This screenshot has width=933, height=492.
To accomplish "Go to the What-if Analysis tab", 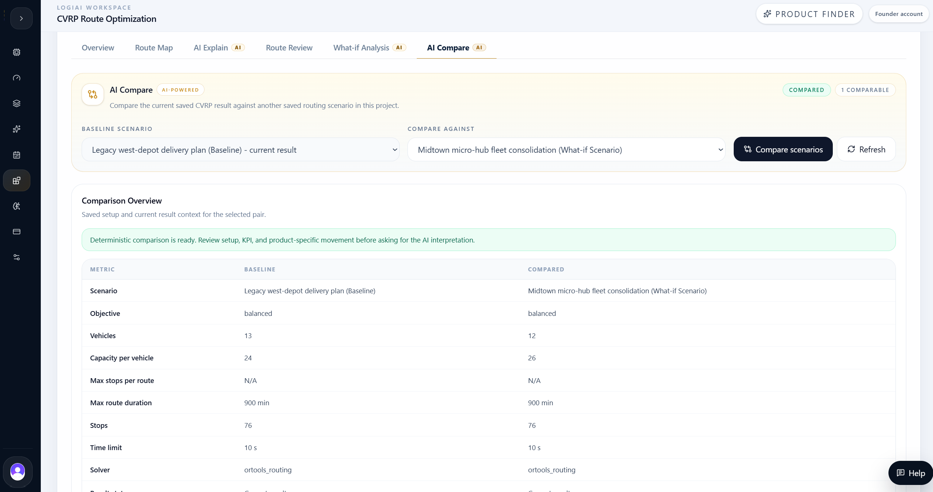I will click(x=370, y=48).
